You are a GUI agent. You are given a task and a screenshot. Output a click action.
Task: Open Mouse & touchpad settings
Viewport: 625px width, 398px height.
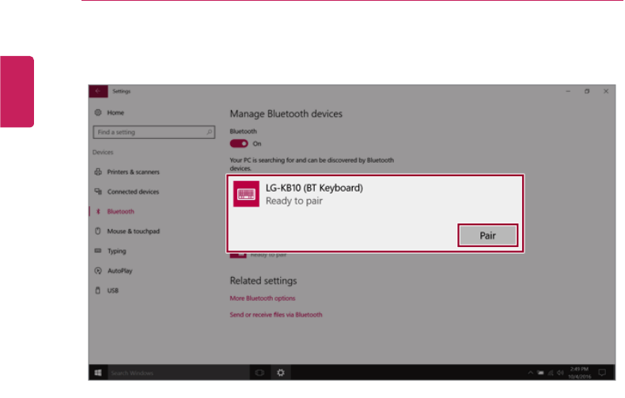click(x=133, y=231)
